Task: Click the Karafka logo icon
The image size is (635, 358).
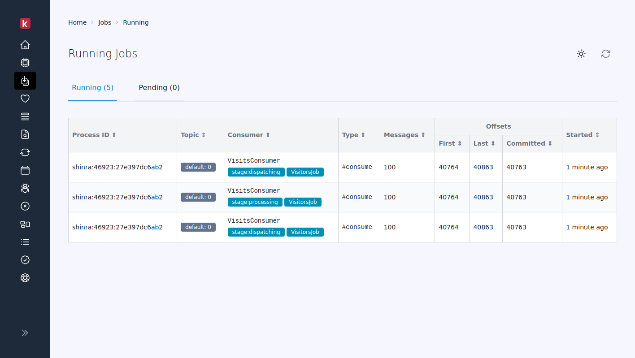Action: [25, 23]
